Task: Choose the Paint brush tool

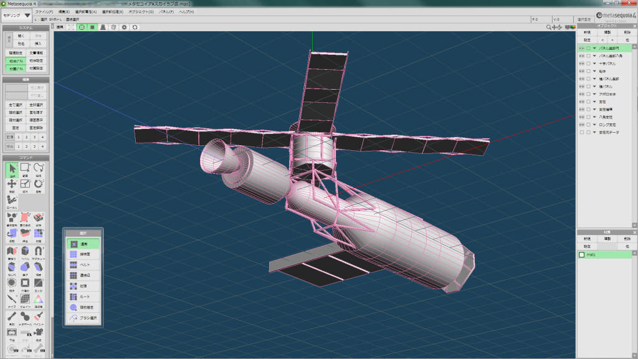Action: pos(38,317)
